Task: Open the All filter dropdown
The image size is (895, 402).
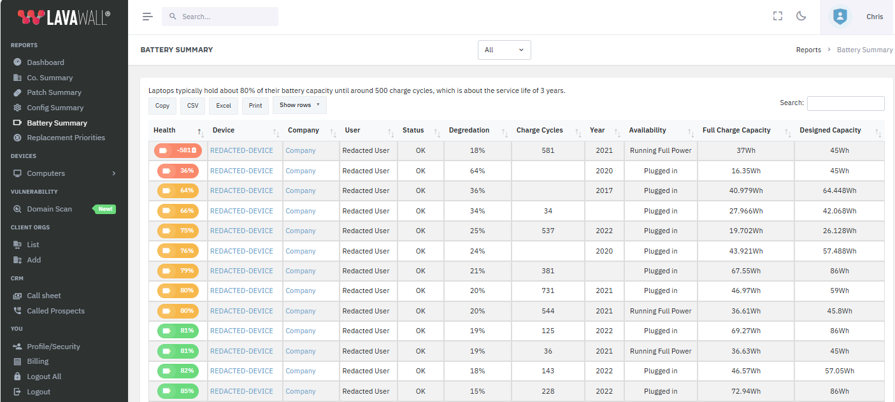Action: point(504,49)
